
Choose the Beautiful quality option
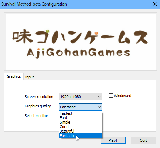(x=81, y=131)
